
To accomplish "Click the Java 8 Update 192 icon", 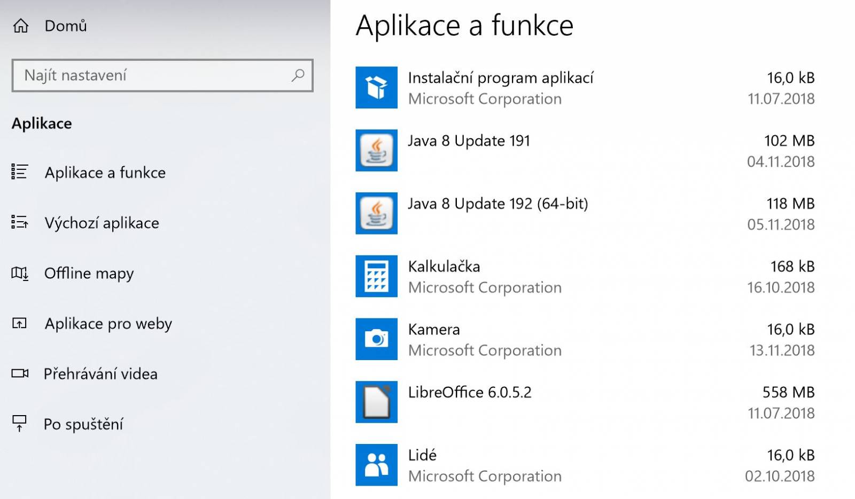I will [376, 213].
